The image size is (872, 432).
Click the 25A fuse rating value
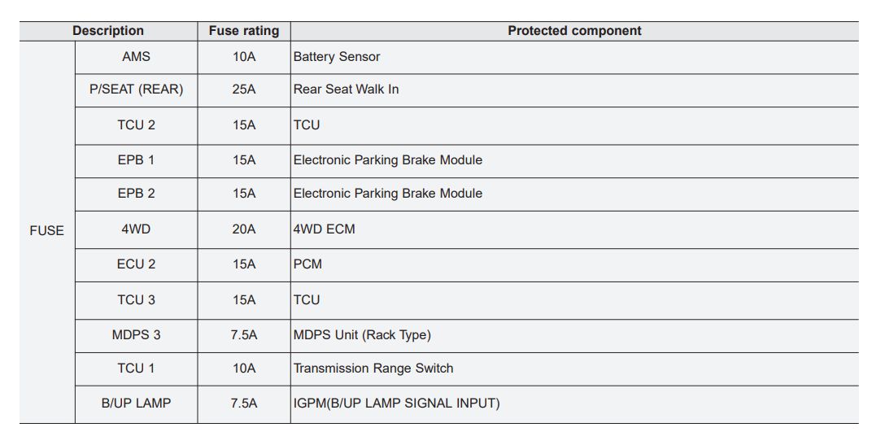tap(243, 89)
